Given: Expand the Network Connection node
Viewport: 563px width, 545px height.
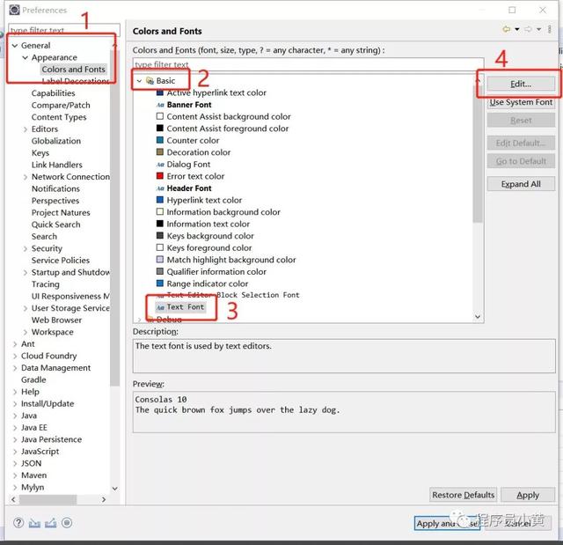Looking at the screenshot, I should [26, 177].
